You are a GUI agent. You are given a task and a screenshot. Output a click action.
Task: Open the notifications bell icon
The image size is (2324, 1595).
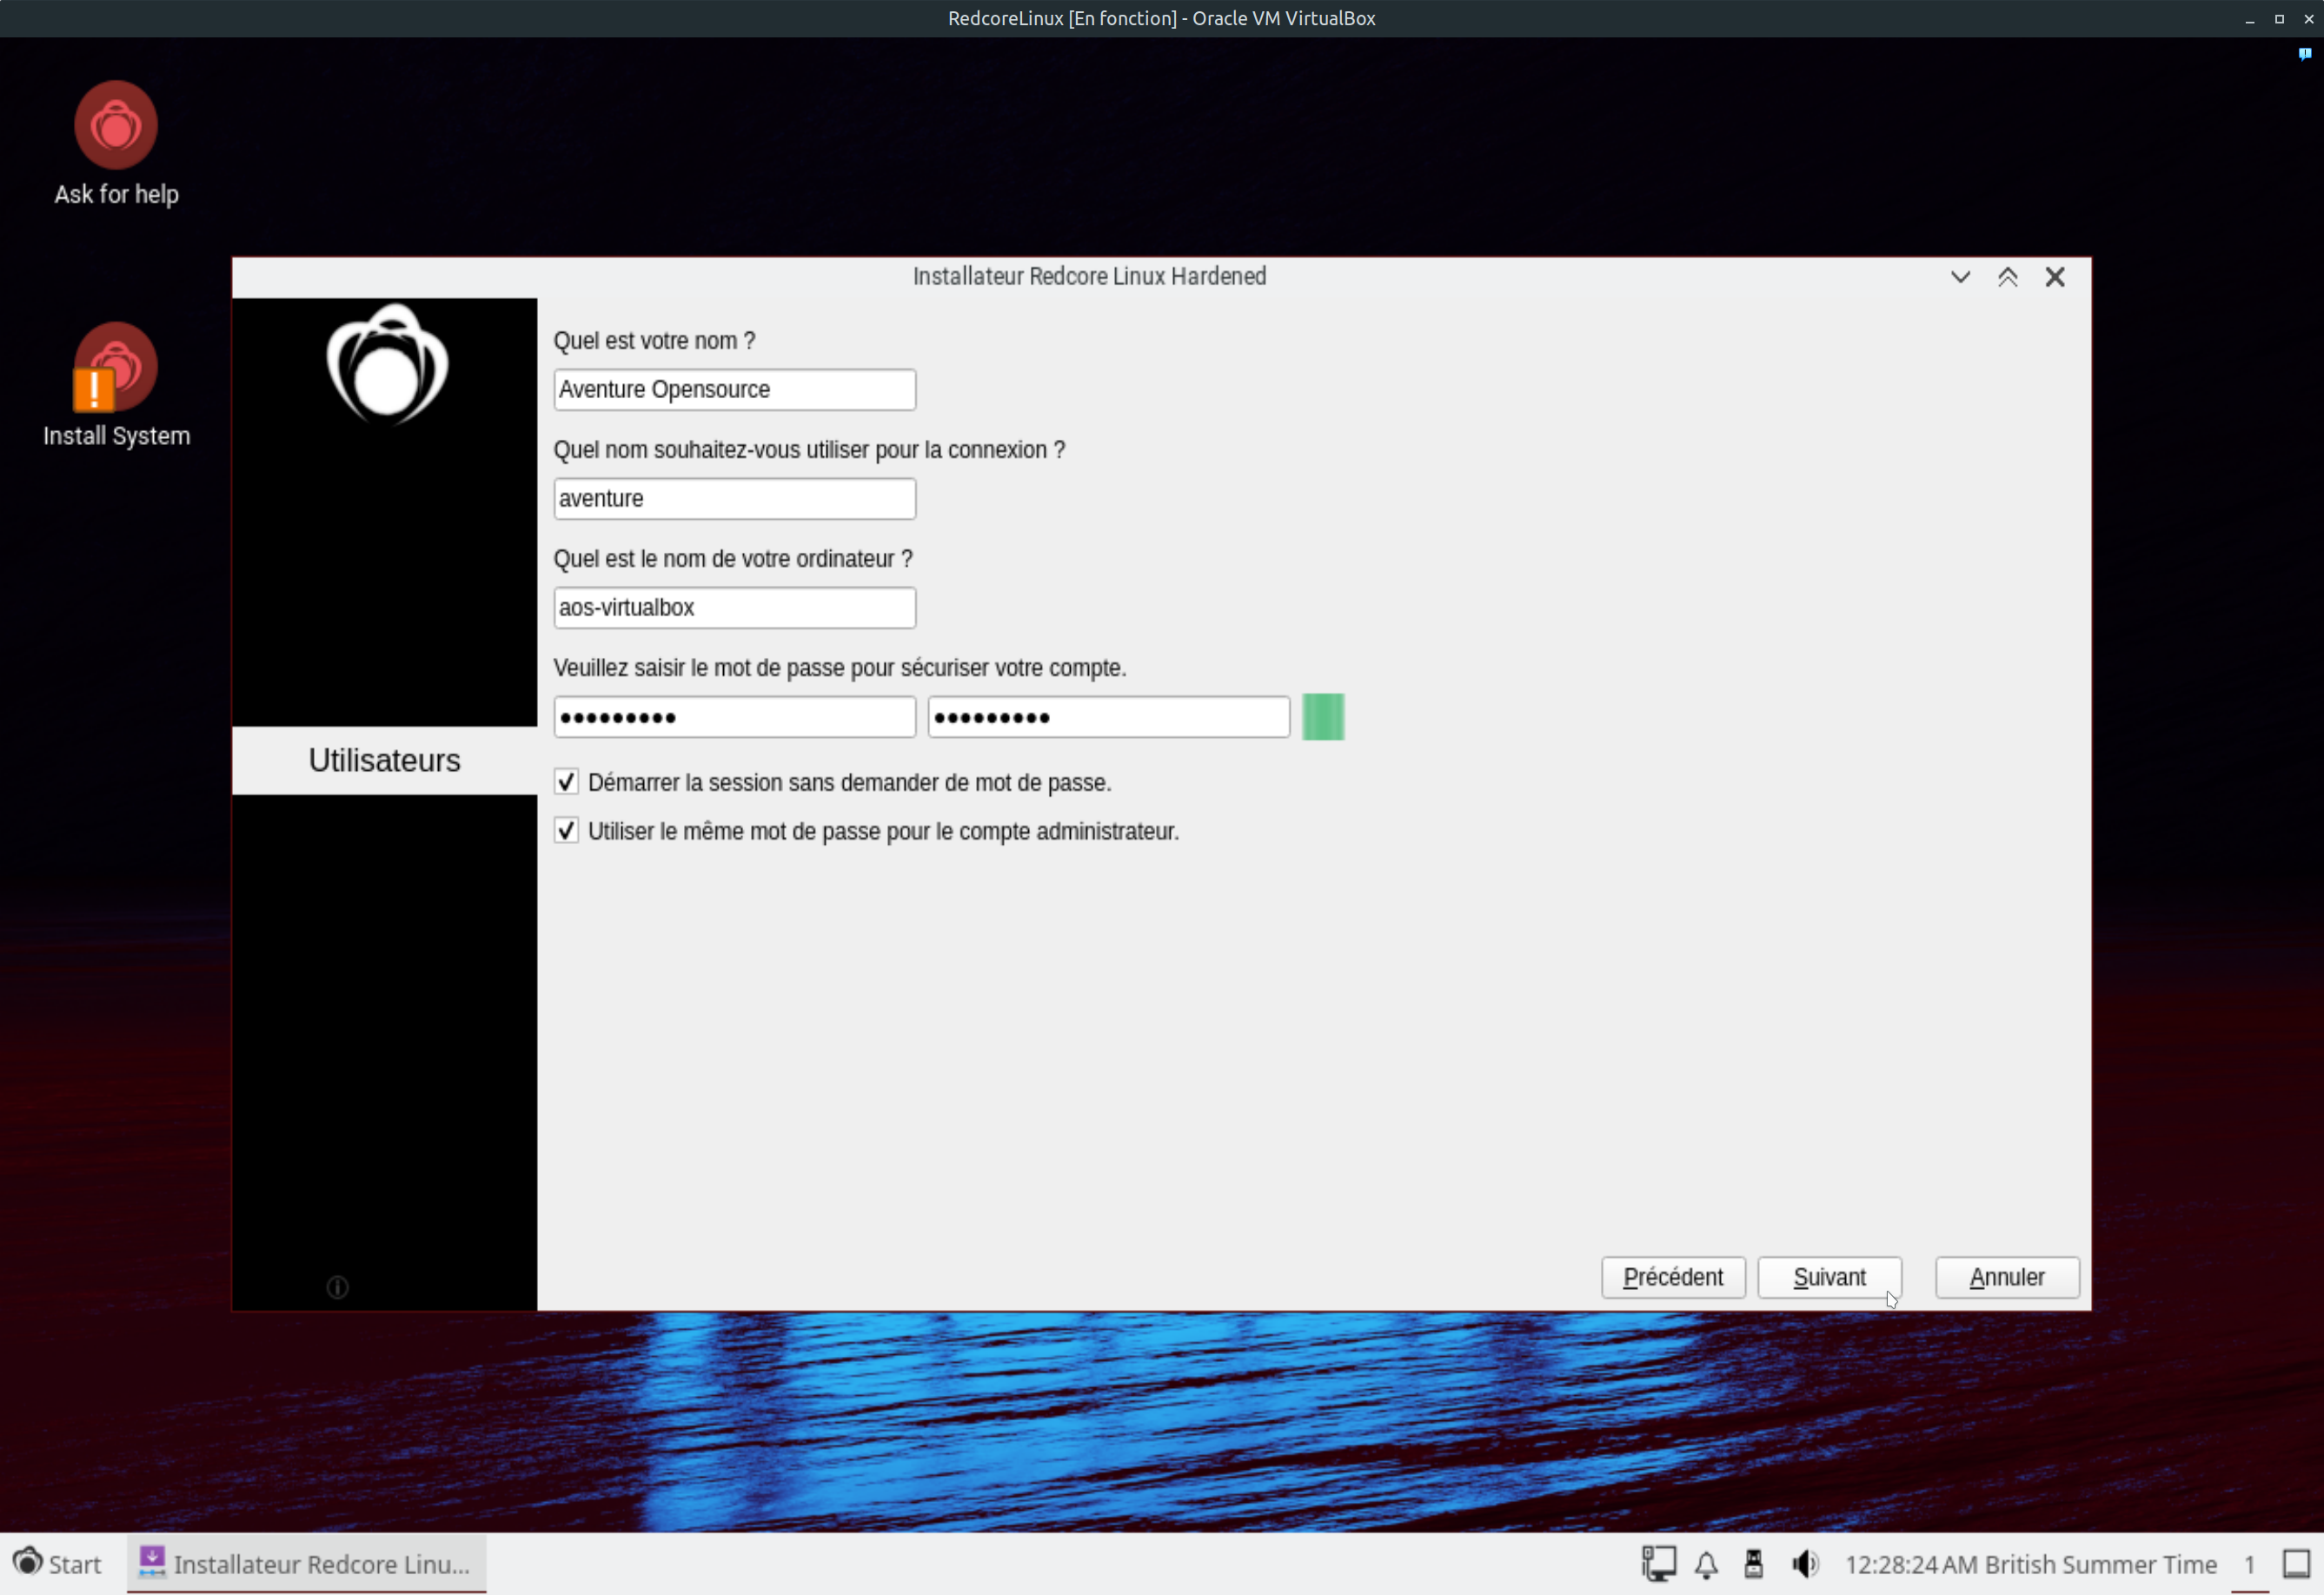1706,1564
